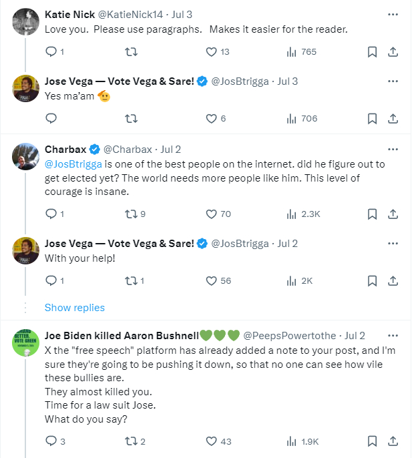Repost Jose Vega's "Yes ma'am" reply
The image size is (414, 458).
coord(132,118)
